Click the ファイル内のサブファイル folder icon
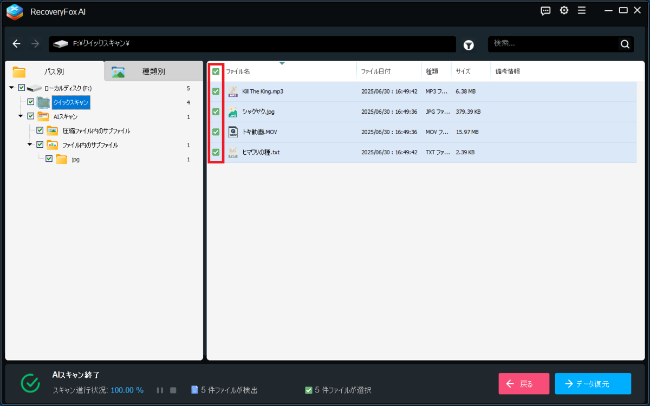This screenshot has width=650, height=406. pos(53,145)
